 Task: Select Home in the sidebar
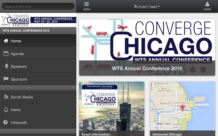38,41
